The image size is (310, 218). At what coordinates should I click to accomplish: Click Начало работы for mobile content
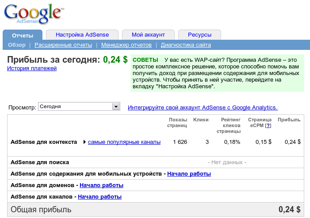coord(189,174)
